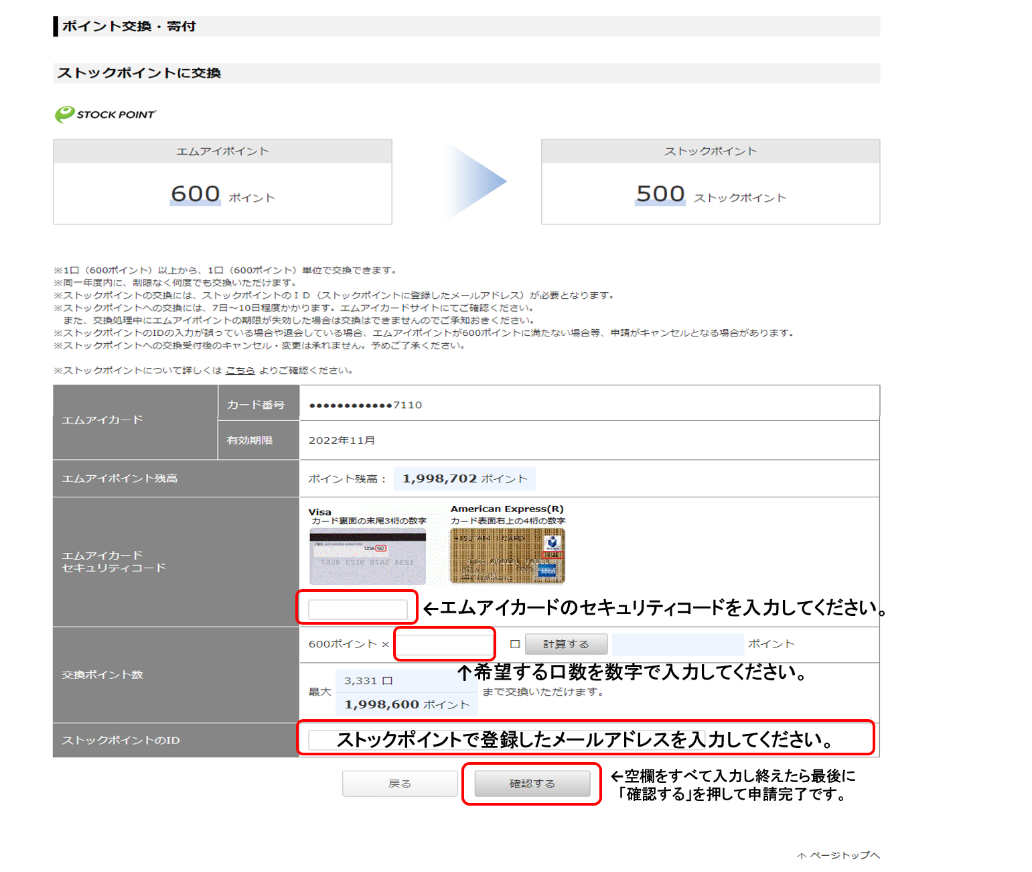Click the Visa card security code image
The width and height of the screenshot is (1032, 872).
(x=368, y=556)
